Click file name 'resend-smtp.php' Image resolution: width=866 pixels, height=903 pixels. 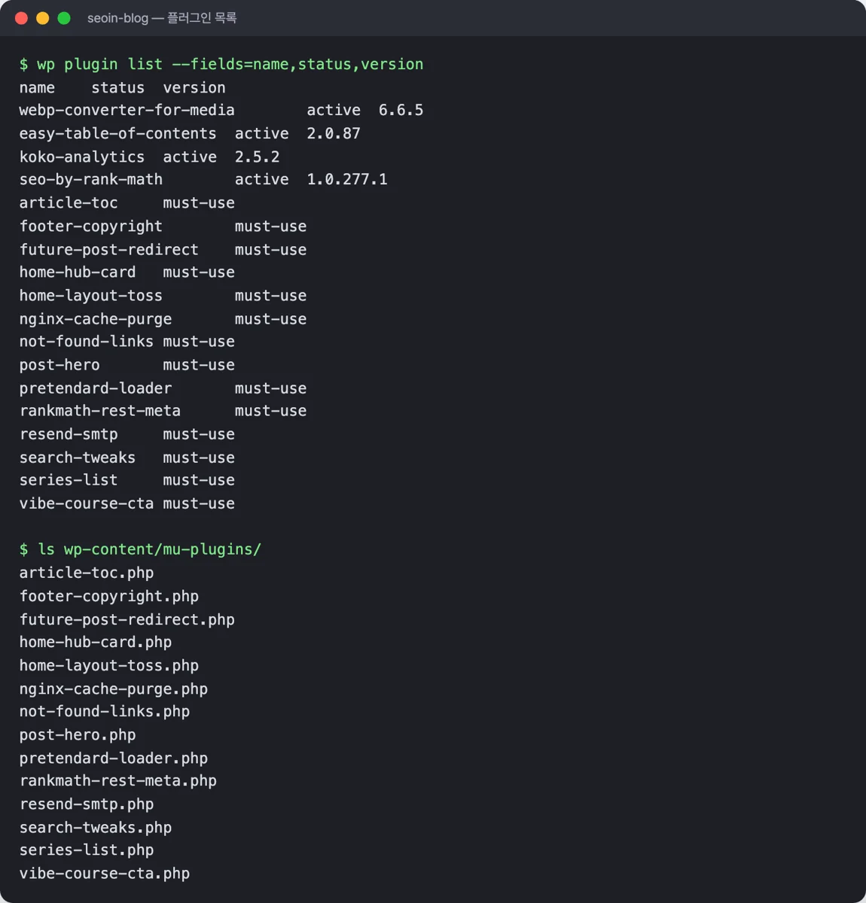87,804
